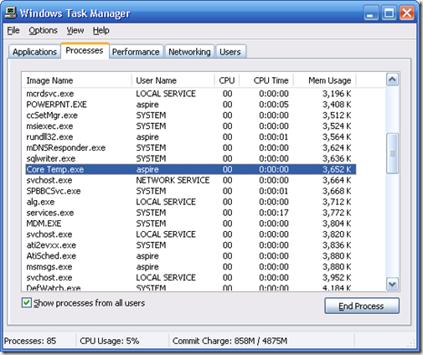The image size is (423, 355).
Task: Select the rundll32.exe process
Action: pos(191,136)
